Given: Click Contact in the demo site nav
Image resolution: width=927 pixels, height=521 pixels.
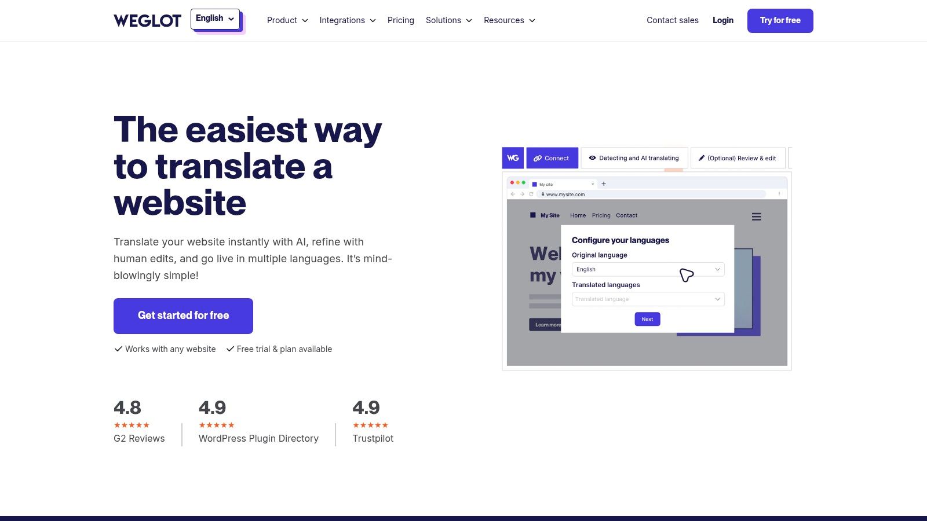Looking at the screenshot, I should coord(626,215).
